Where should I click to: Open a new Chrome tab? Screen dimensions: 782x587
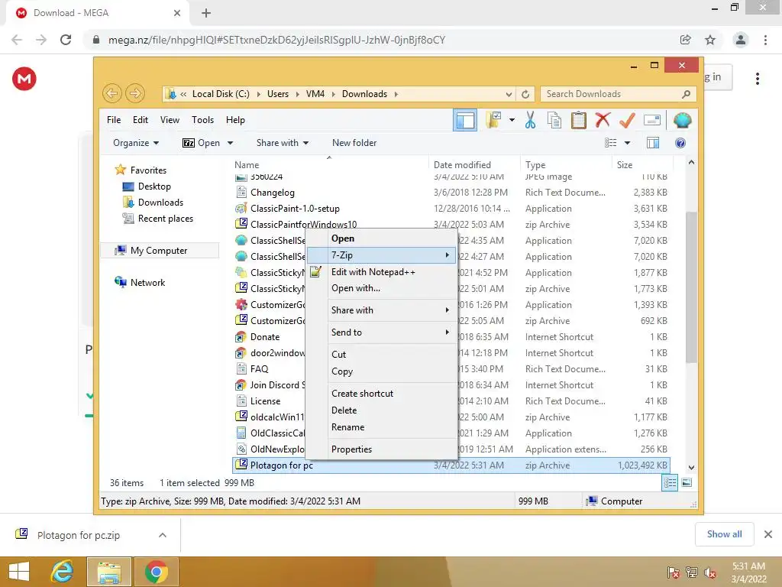tap(206, 13)
